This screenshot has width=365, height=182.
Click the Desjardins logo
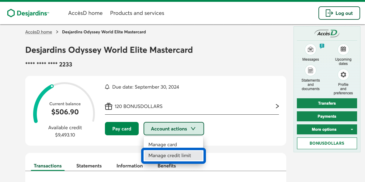pyautogui.click(x=28, y=13)
